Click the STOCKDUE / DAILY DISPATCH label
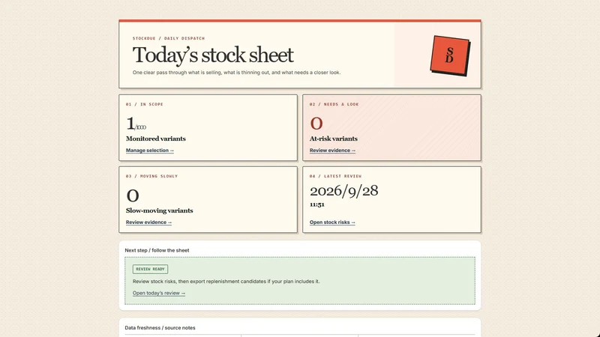The width and height of the screenshot is (600, 337). click(169, 38)
